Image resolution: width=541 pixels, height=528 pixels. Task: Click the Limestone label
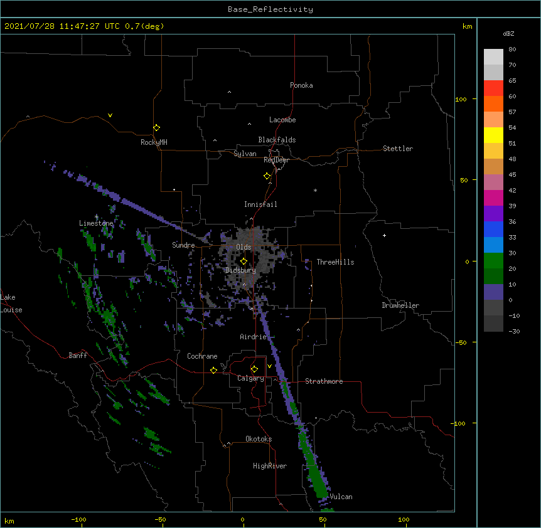[x=96, y=223]
